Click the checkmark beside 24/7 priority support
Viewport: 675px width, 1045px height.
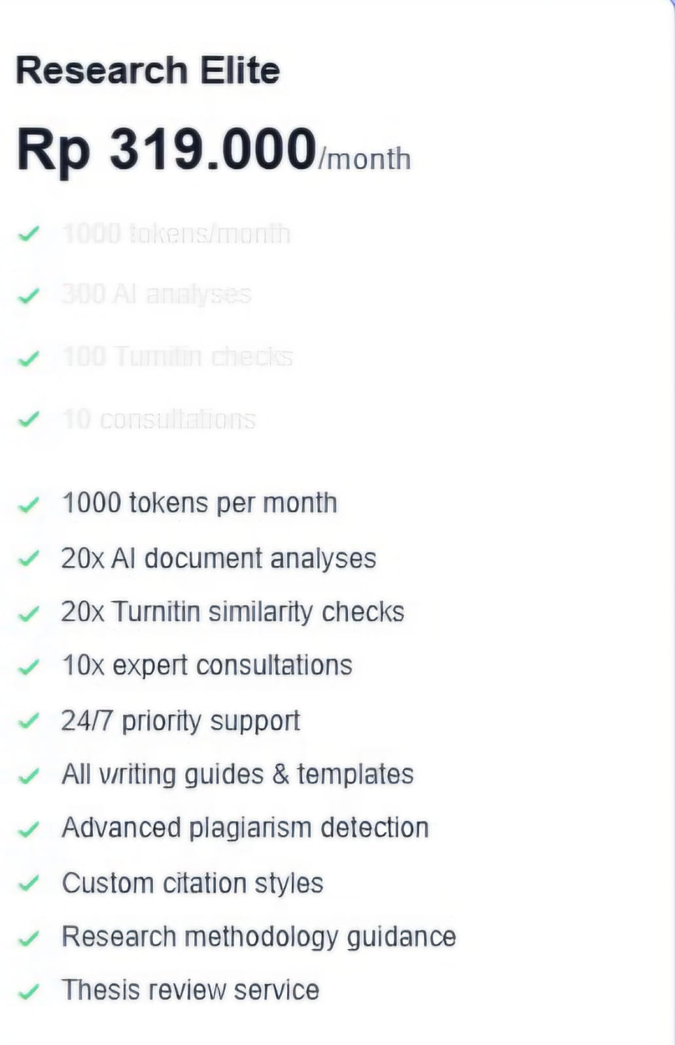(29, 722)
